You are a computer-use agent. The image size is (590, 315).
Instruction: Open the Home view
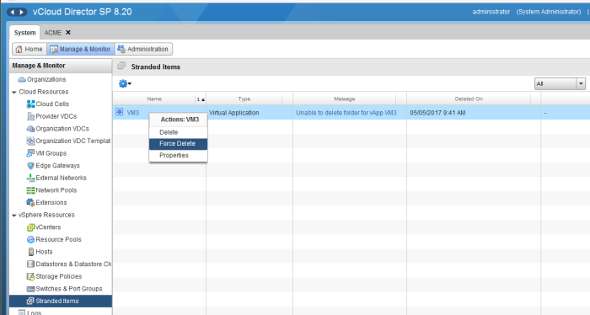tap(29, 49)
